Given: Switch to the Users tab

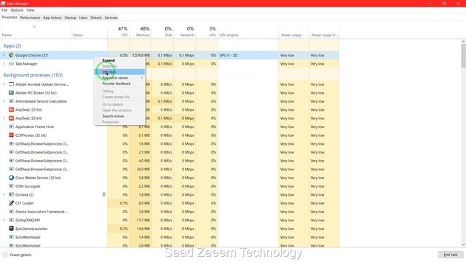Looking at the screenshot, I should [x=83, y=17].
